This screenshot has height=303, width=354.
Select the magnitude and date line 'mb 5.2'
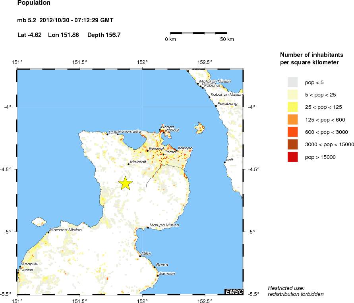pyautogui.click(x=65, y=20)
